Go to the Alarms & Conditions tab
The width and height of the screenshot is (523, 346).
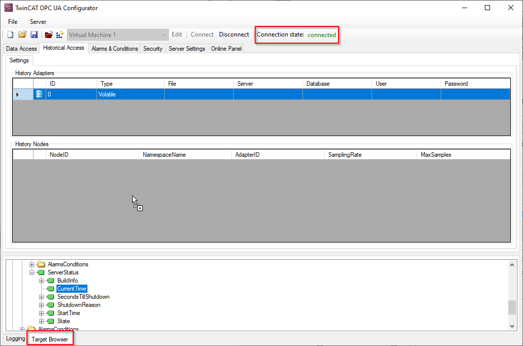[114, 49]
